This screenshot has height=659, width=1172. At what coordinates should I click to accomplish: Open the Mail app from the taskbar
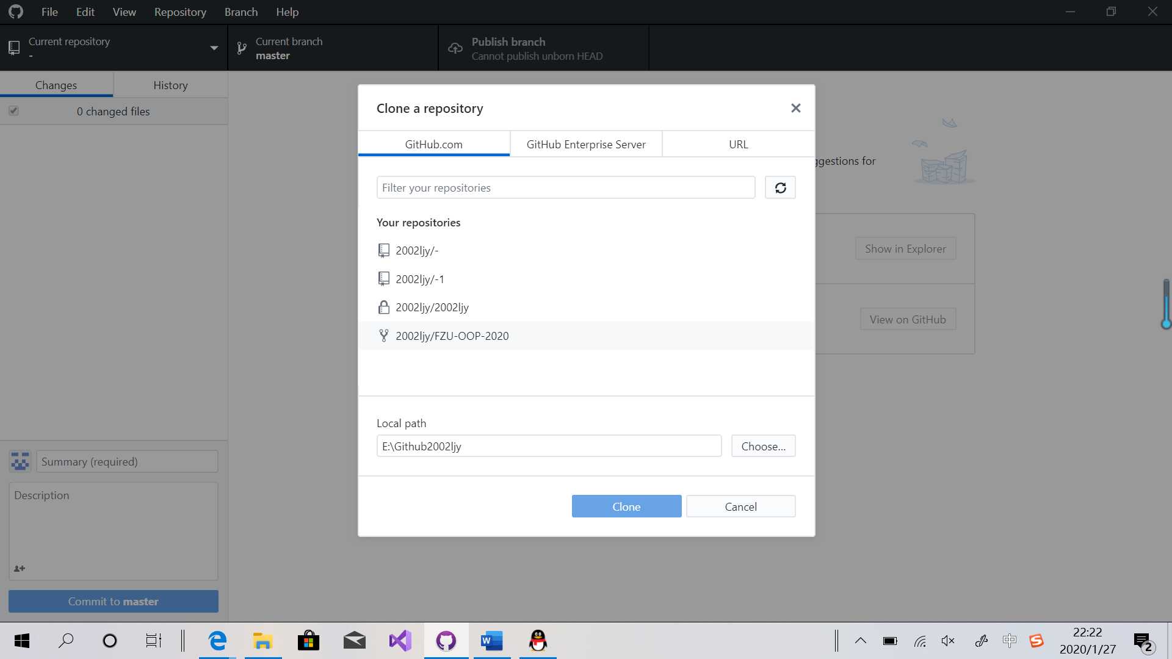point(355,641)
